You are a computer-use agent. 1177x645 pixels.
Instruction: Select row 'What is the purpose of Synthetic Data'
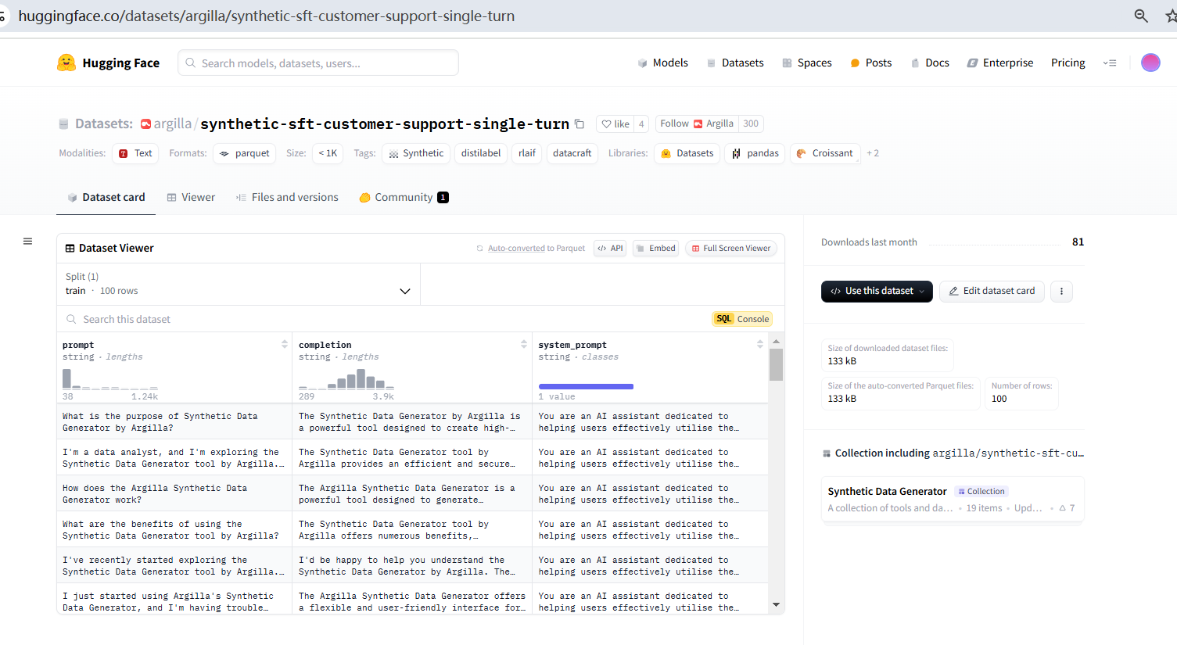coord(412,421)
